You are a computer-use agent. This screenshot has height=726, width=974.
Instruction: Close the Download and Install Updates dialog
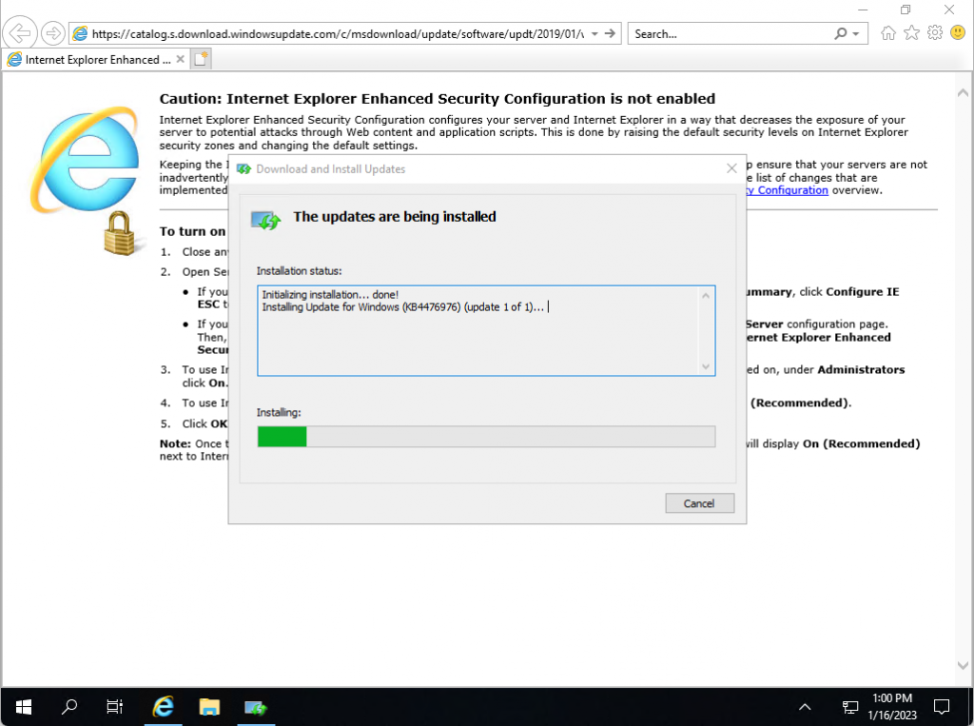(x=731, y=168)
